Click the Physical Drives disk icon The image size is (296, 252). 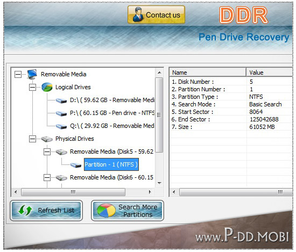pos(47,139)
